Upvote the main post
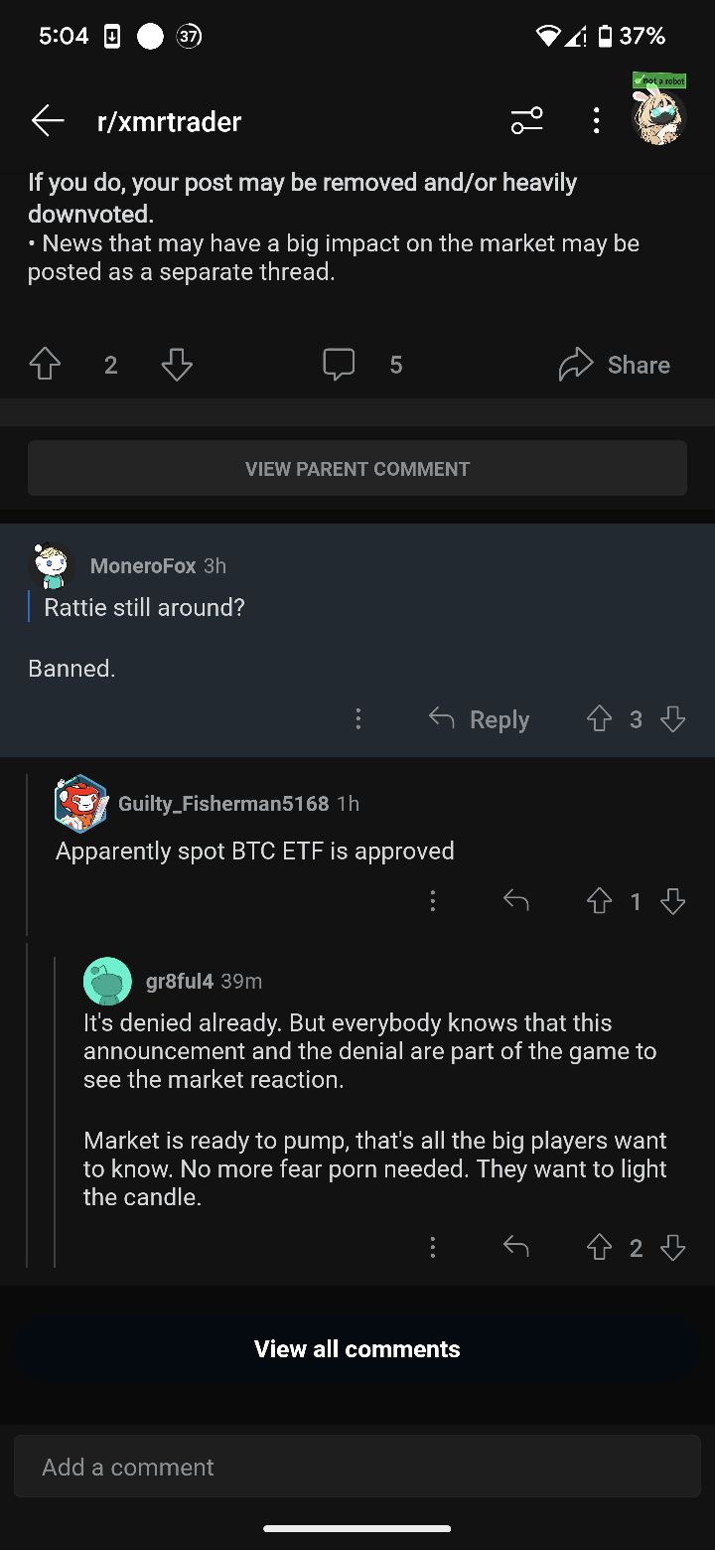 point(45,365)
